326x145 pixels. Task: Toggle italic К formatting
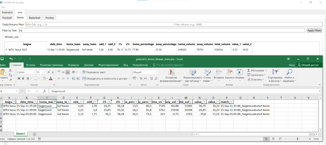pyautogui.click(x=23, y=78)
